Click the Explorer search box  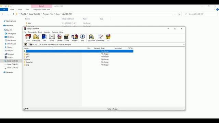coord(201,14)
